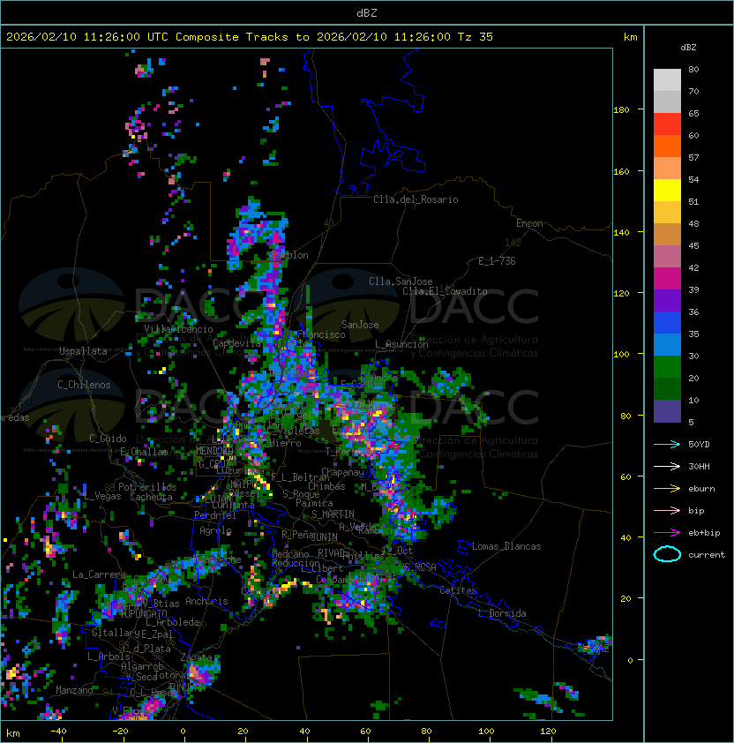Click the 'S_MARTIN' map label
The width and height of the screenshot is (734, 743).
point(333,514)
